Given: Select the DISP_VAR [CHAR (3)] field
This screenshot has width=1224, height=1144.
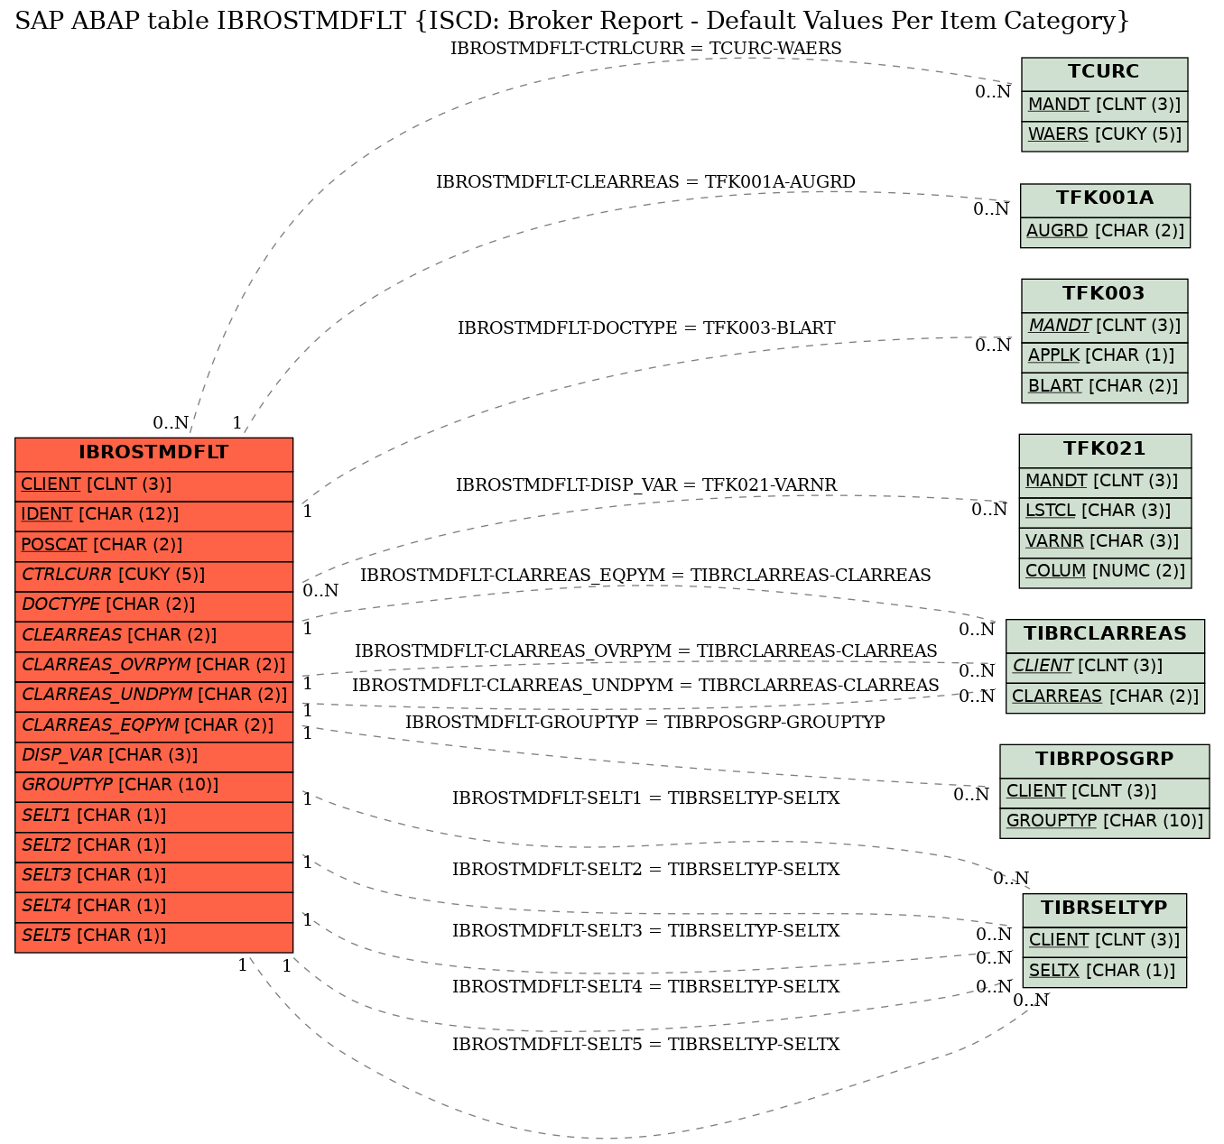Looking at the screenshot, I should pos(154,756).
